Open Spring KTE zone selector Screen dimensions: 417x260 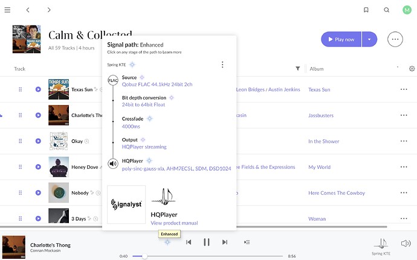(381, 247)
